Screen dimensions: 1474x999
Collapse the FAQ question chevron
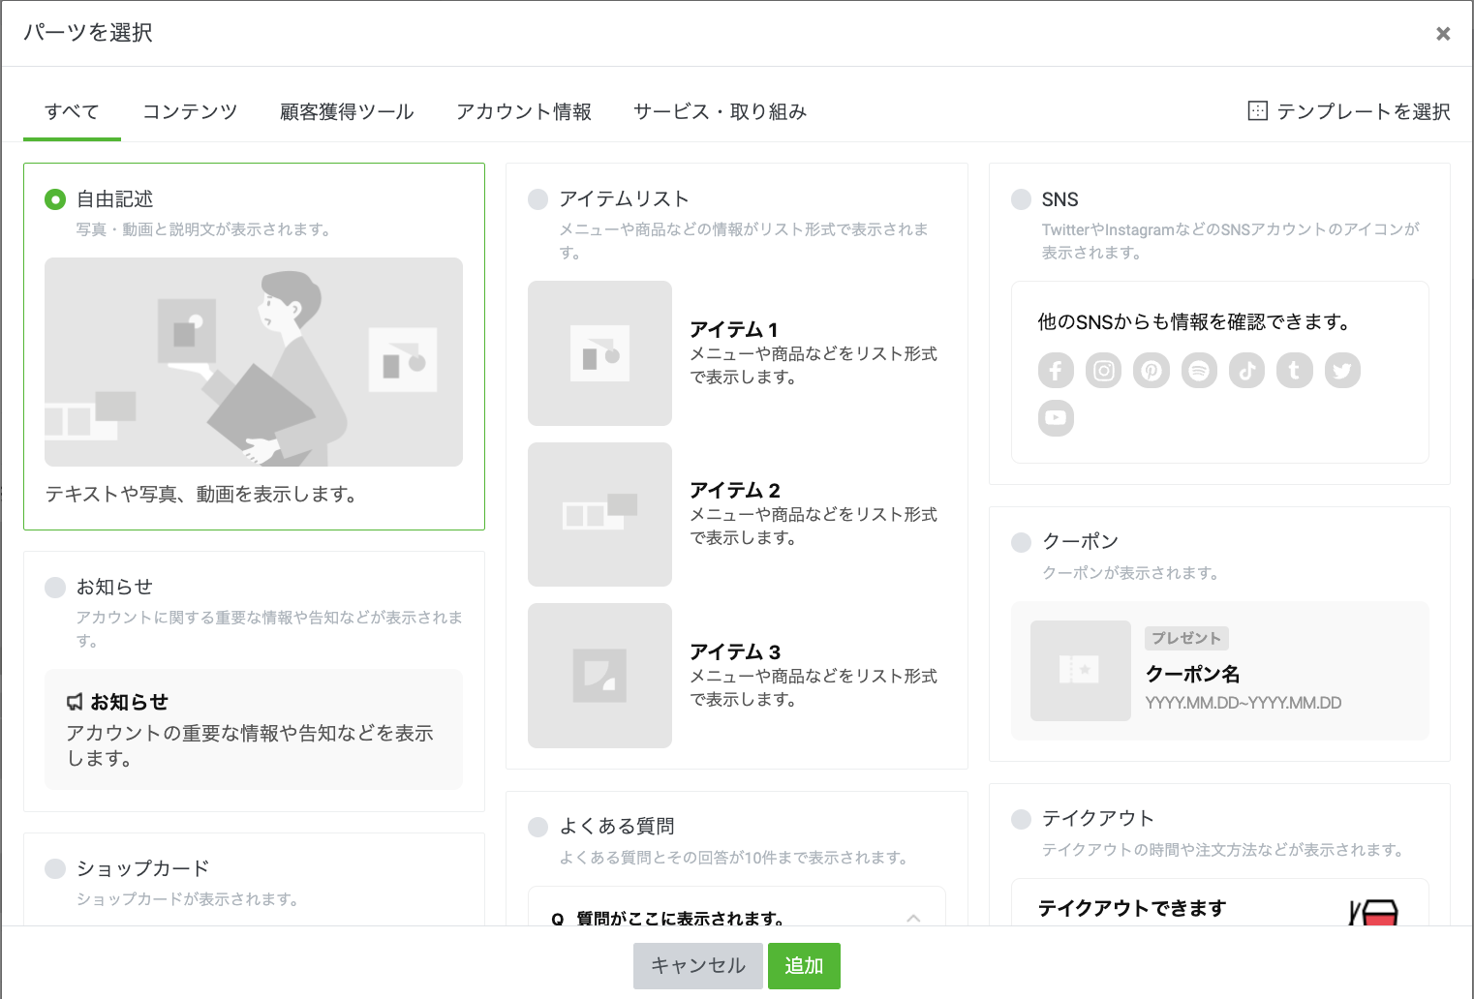coord(913,917)
